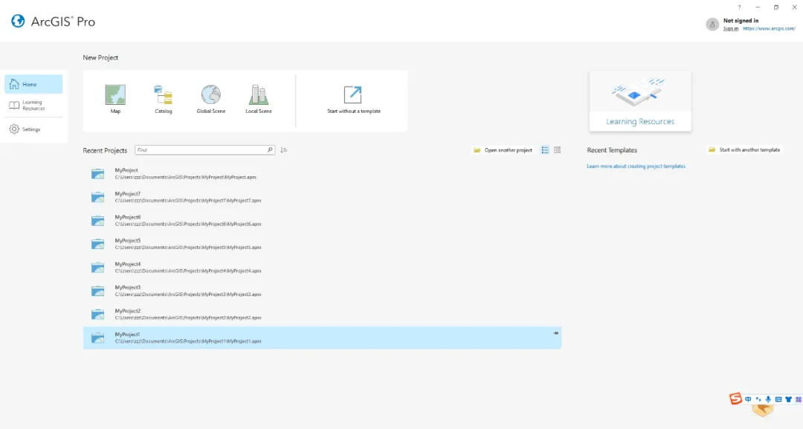Viewport: 803px width, 429px height.
Task: Start without a template
Action: (353, 100)
